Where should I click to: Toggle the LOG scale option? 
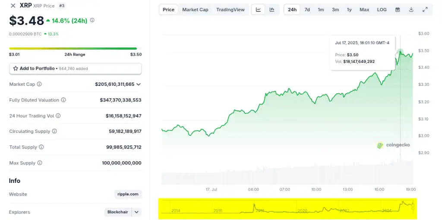click(382, 9)
